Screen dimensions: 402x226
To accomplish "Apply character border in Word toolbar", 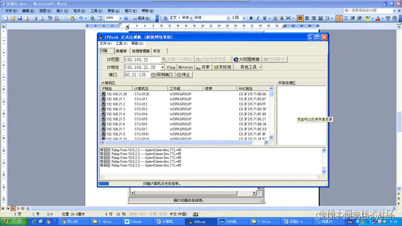I will pyautogui.click(x=275, y=18).
